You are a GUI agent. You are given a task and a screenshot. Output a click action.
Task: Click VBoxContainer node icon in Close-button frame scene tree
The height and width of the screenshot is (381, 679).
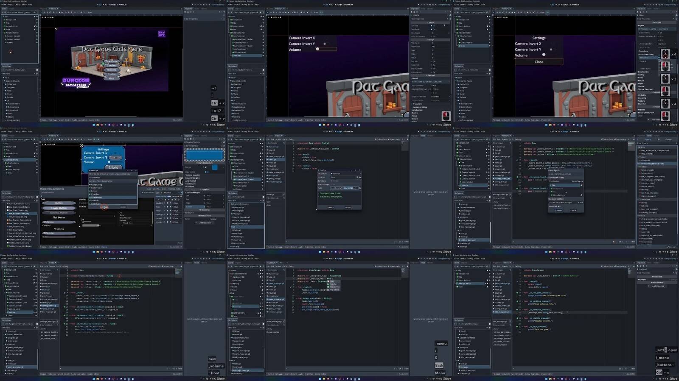point(458,36)
